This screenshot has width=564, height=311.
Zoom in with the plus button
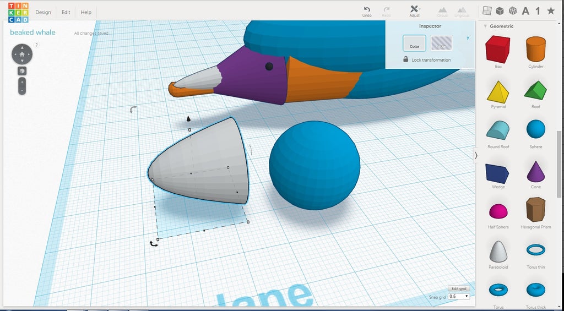(x=22, y=83)
